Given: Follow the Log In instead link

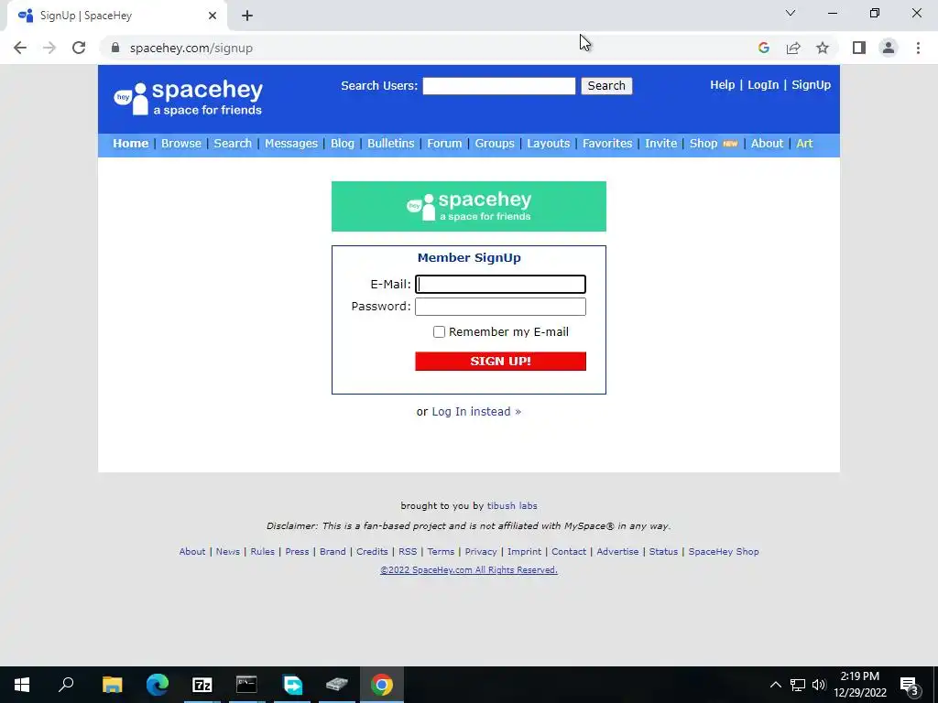Looking at the screenshot, I should coord(476,411).
